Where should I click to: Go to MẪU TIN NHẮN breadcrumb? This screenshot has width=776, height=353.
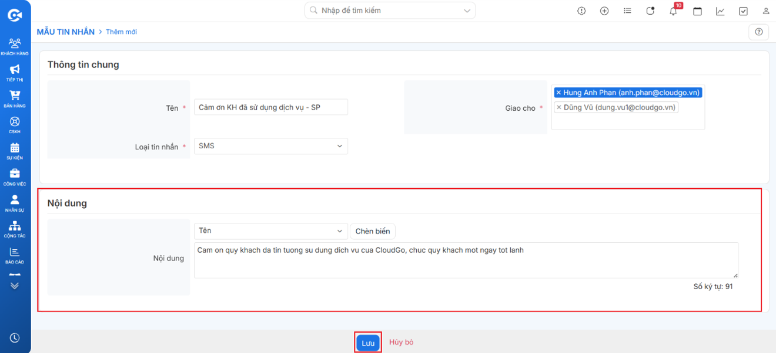click(x=66, y=32)
